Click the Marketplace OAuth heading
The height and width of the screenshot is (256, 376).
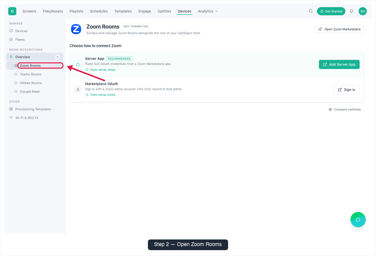point(101,84)
